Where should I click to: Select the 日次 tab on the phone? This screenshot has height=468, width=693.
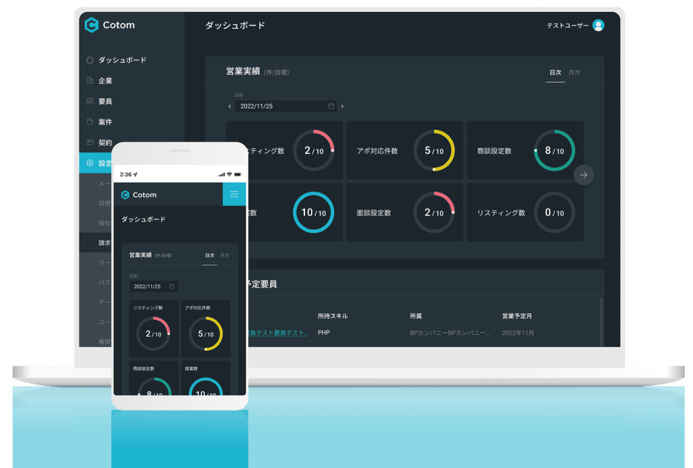click(x=210, y=255)
